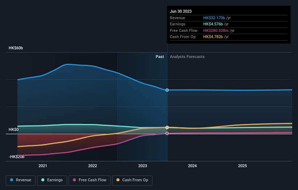Click the HK$32.170b revenue value

pos(214,18)
